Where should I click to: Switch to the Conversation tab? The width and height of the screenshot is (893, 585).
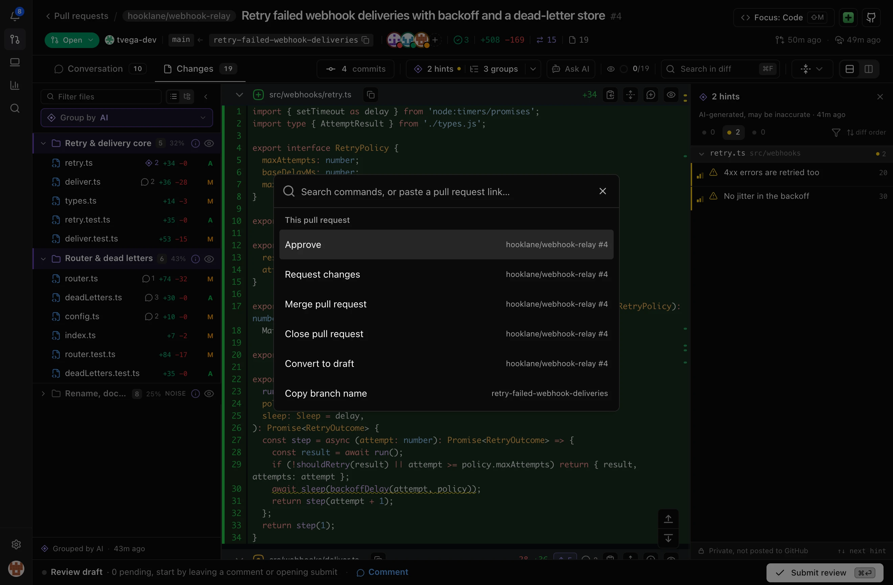pyautogui.click(x=100, y=69)
